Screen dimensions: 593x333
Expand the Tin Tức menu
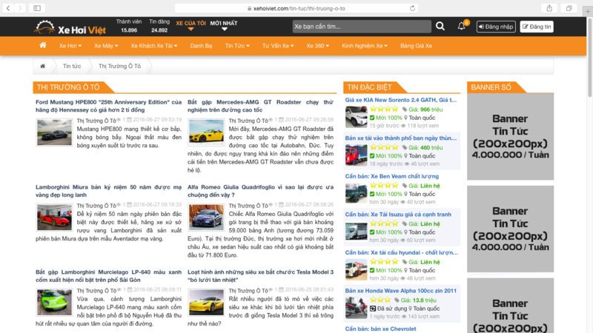(237, 46)
